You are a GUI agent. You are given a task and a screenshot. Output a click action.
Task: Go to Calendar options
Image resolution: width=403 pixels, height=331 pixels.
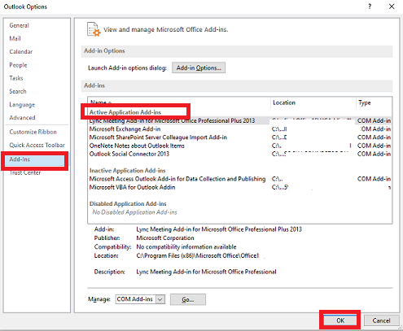tap(21, 51)
